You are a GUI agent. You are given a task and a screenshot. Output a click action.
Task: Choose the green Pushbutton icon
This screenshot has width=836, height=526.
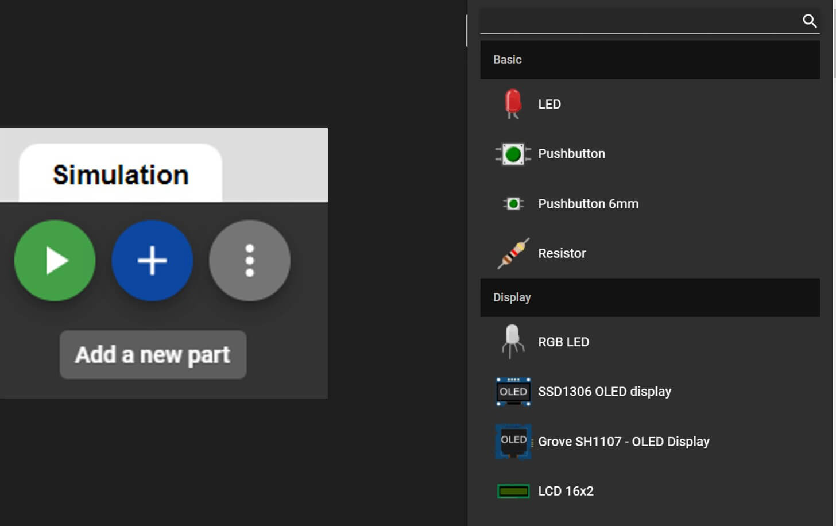tap(513, 154)
